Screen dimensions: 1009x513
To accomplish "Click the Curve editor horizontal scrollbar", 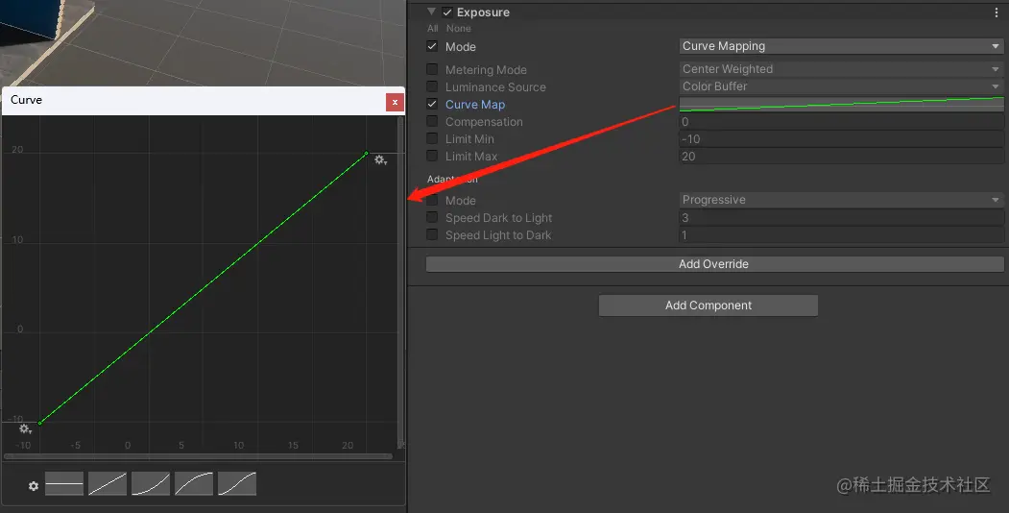I will tap(198, 456).
